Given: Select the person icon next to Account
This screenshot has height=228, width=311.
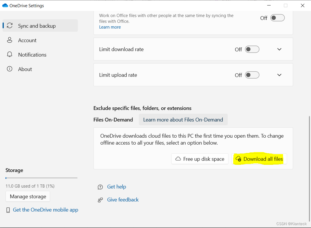Looking at the screenshot, I should point(10,40).
